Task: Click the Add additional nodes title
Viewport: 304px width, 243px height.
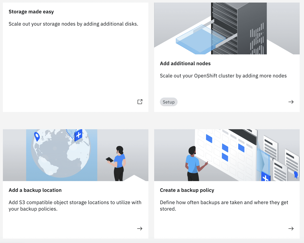Action: pyautogui.click(x=185, y=63)
